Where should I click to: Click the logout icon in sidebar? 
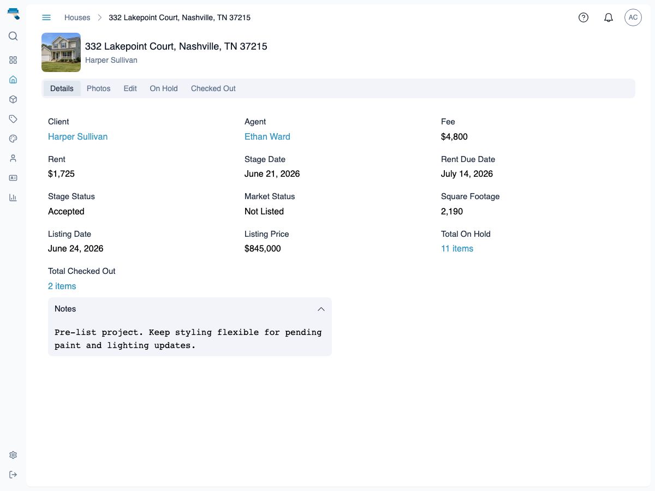point(13,475)
